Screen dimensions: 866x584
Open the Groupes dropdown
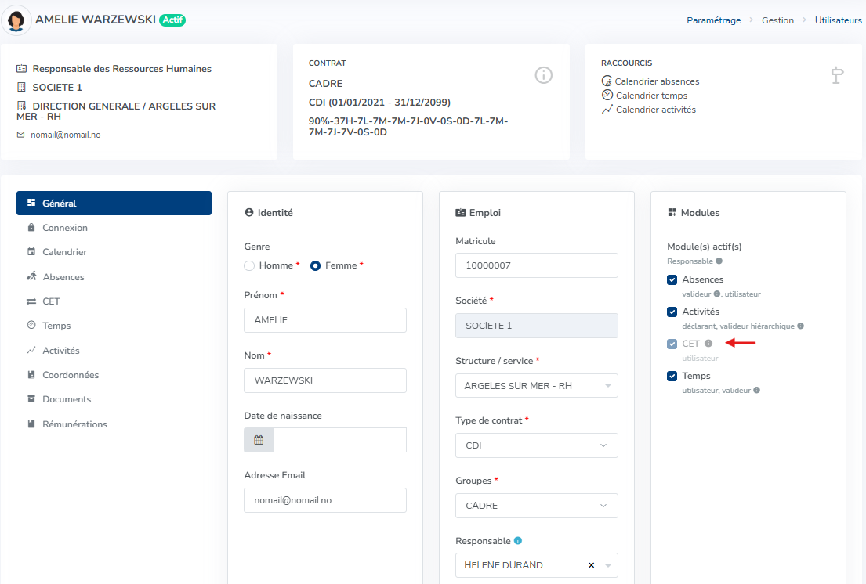tap(536, 506)
